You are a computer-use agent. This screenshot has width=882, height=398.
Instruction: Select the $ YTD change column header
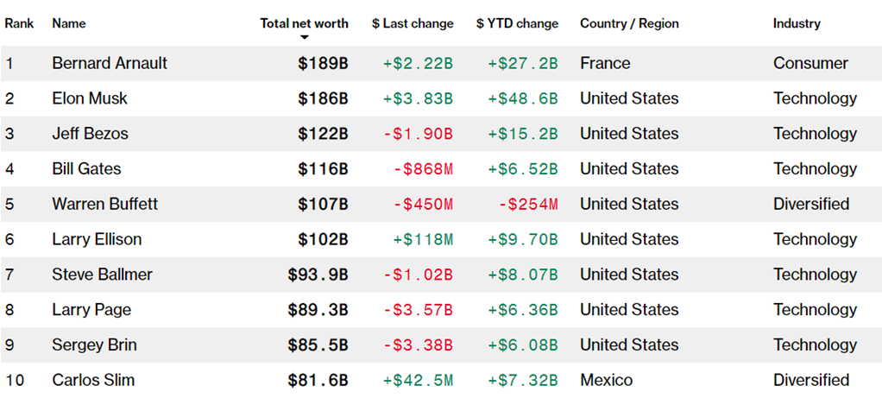point(517,23)
